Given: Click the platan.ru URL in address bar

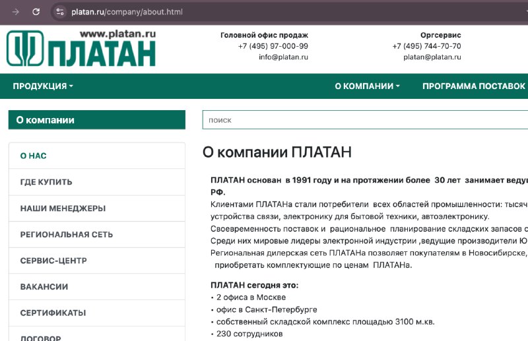Looking at the screenshot, I should [127, 12].
